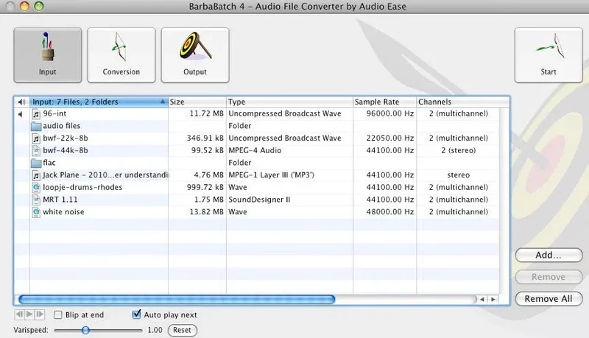The image size is (589, 338).
Task: Open the Input tab
Action: [48, 54]
